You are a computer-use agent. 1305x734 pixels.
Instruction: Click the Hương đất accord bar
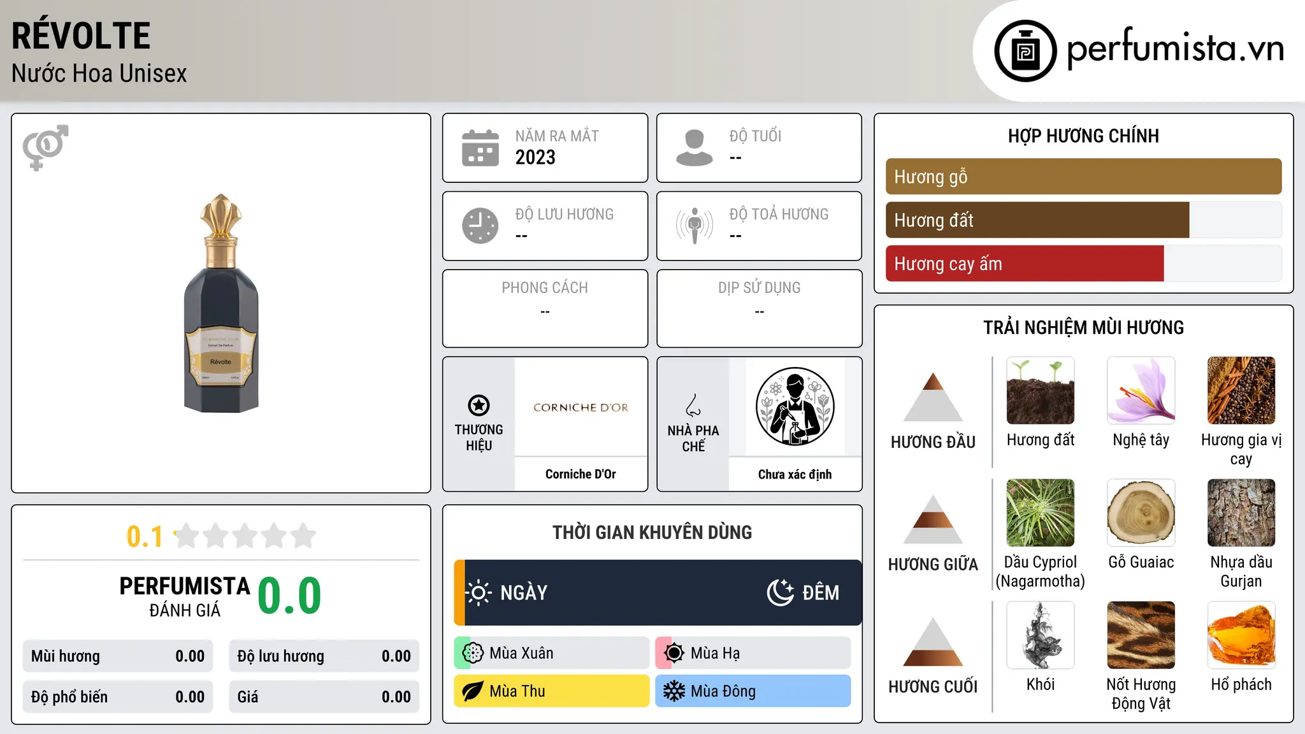1084,220
